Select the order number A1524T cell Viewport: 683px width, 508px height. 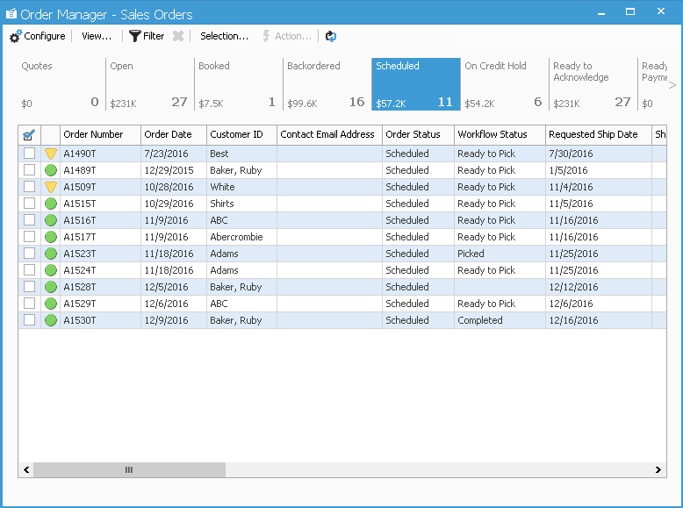pos(100,270)
